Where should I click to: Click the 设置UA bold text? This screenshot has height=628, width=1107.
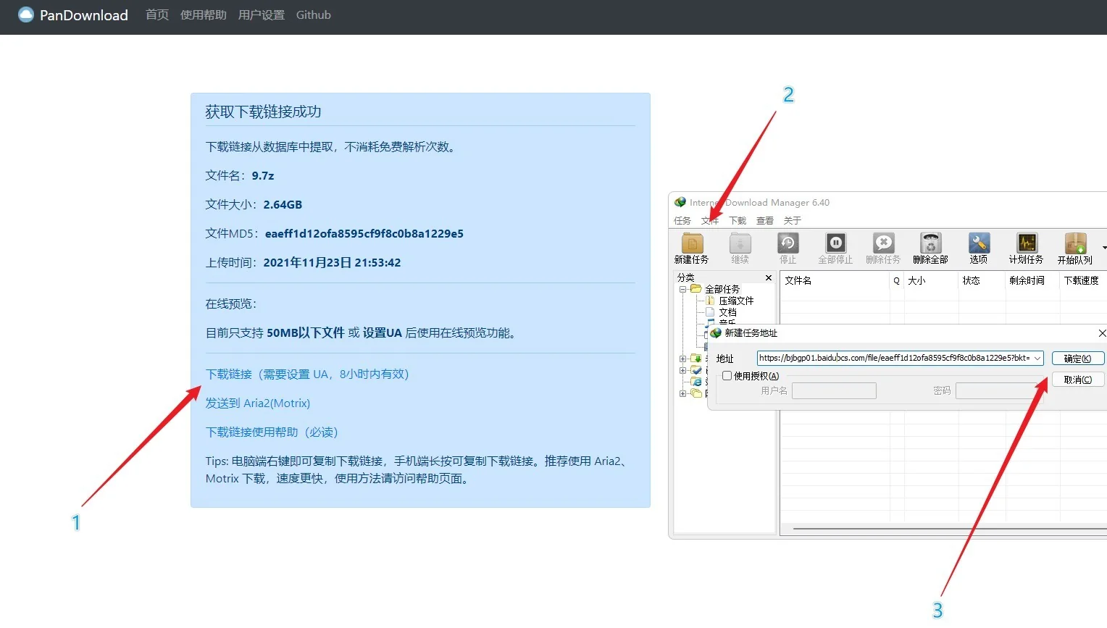[x=383, y=333]
